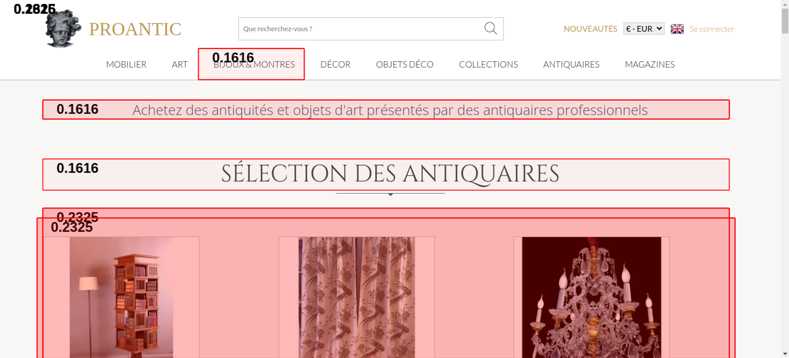Browse the ANTIQUAIRES section
Image resolution: width=789 pixels, height=358 pixels.
tap(571, 64)
